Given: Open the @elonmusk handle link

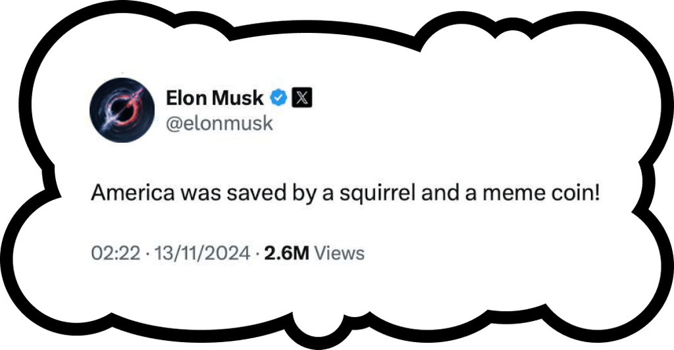Looking at the screenshot, I should coord(219,124).
